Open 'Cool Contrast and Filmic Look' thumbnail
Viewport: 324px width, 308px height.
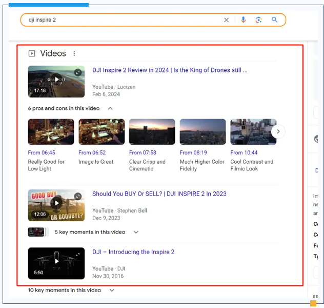[253, 132]
